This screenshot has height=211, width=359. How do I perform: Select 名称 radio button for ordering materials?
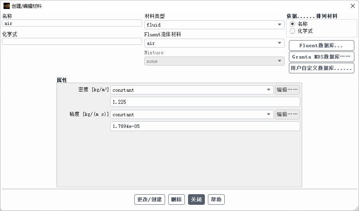(292, 24)
